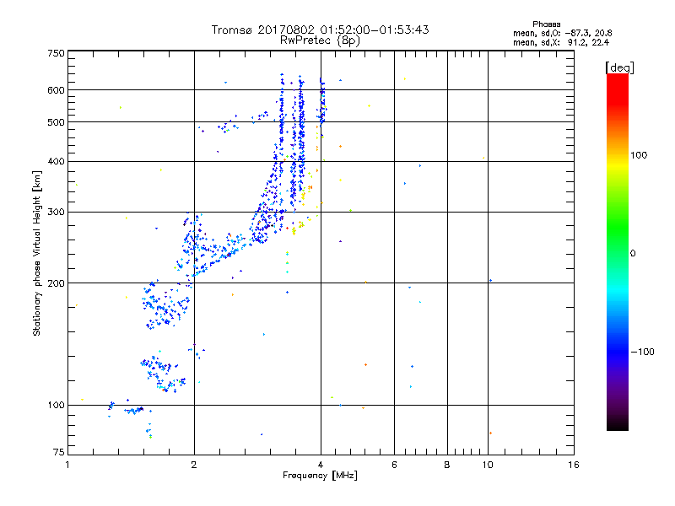The image size is (675, 506).
Task: Click the height axis tick label '75'
Action: pyautogui.click(x=59, y=452)
